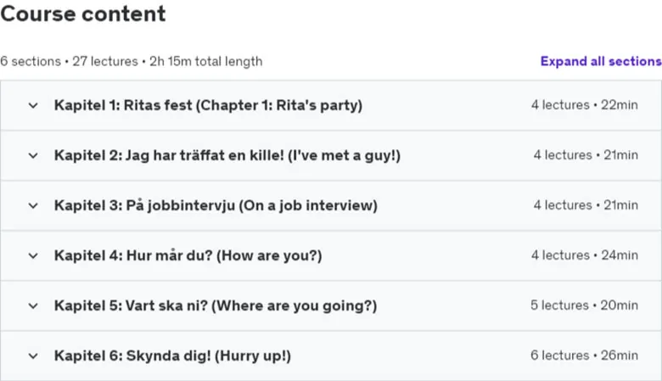Expand the Kapitel 1 chevron arrow

point(33,105)
